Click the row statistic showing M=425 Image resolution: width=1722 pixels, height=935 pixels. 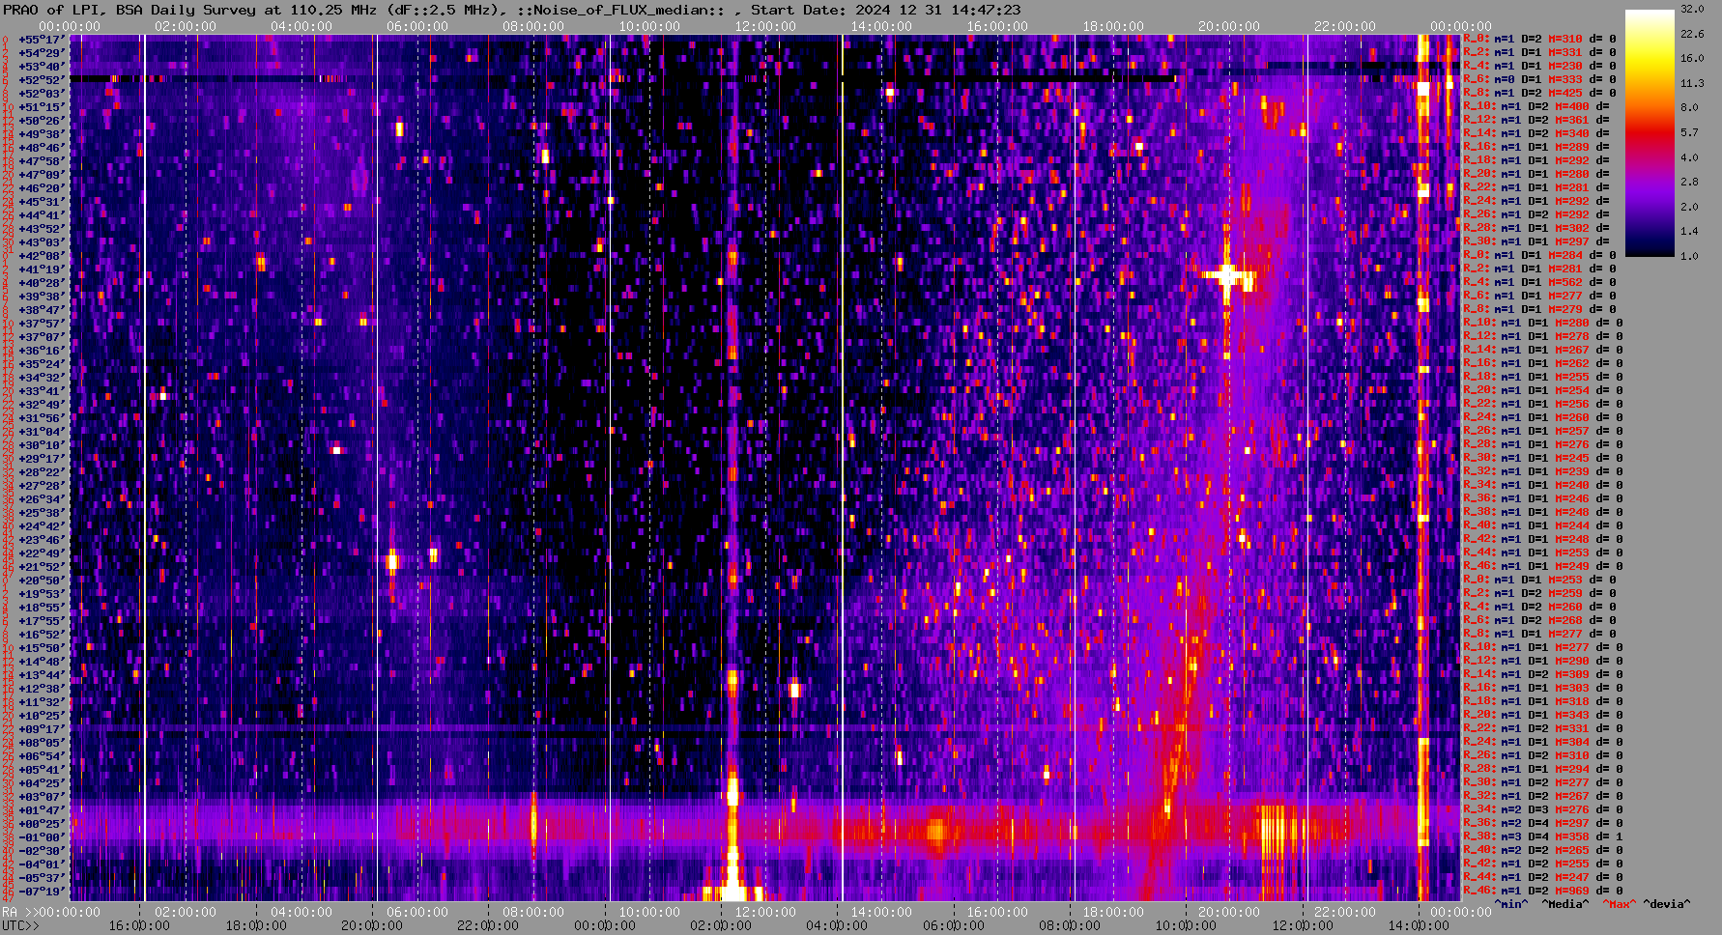[x=1539, y=94]
